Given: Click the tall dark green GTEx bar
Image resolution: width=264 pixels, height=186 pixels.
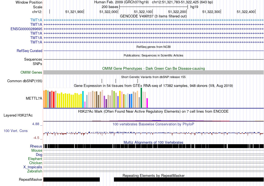Looking at the screenshot, I should (x=141, y=98).
